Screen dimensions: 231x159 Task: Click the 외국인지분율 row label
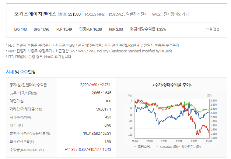click(x=22, y=141)
